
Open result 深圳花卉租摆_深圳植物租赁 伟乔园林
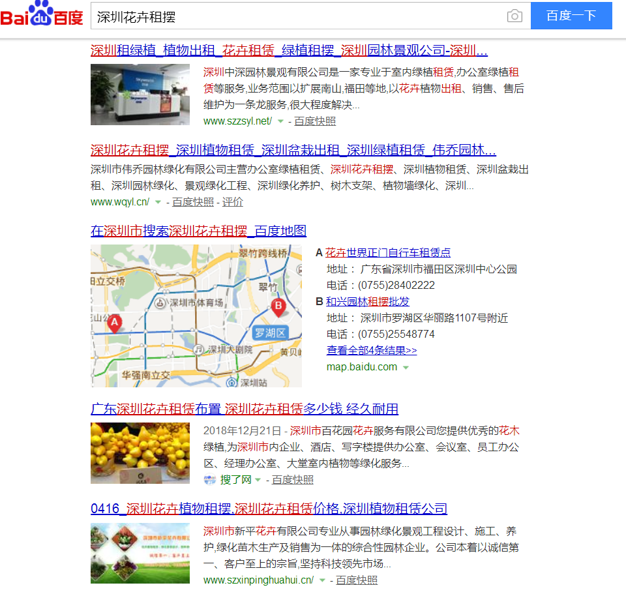click(x=293, y=151)
